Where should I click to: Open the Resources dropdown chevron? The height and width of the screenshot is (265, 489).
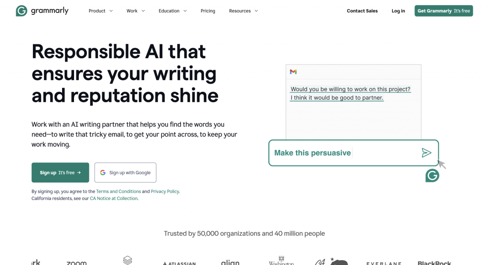click(x=256, y=11)
